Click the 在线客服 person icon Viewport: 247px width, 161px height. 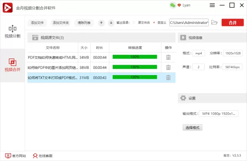[x=35, y=156]
